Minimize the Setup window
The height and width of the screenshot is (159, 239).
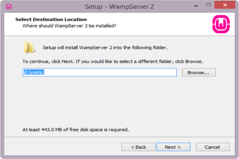(x=196, y=6)
